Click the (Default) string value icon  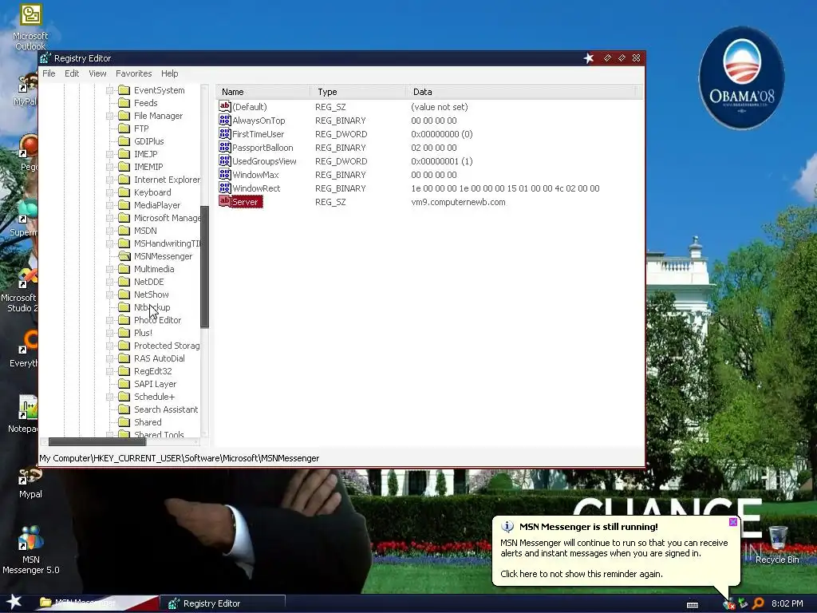(224, 106)
